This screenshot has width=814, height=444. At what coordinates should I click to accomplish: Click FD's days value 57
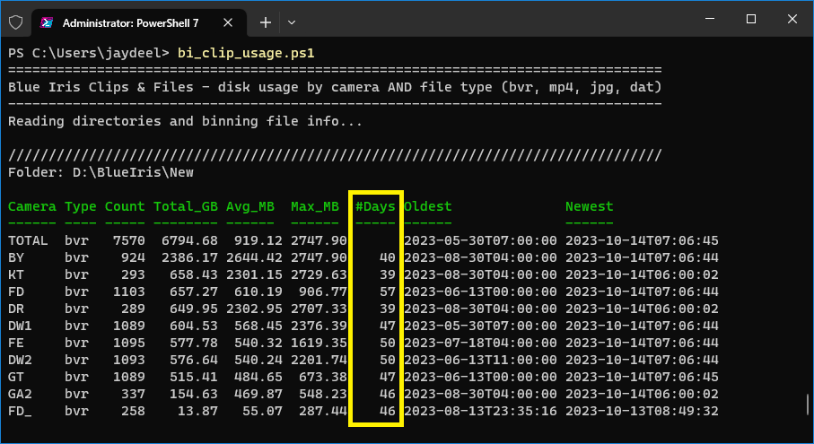[388, 292]
